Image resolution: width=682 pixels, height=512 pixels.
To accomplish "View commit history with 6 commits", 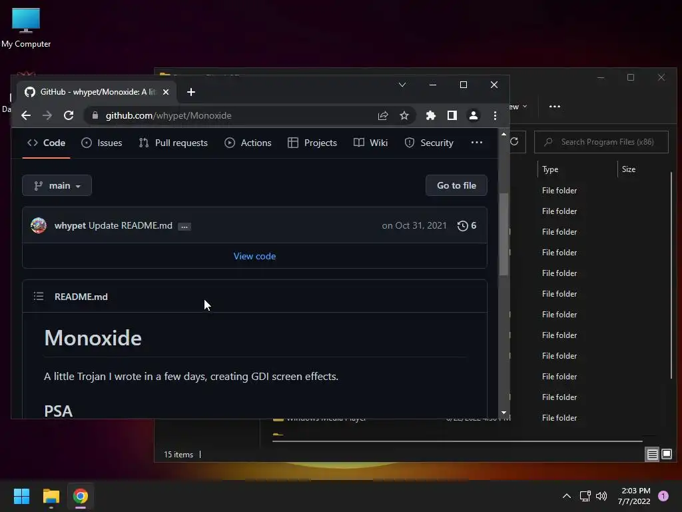I will [x=467, y=225].
